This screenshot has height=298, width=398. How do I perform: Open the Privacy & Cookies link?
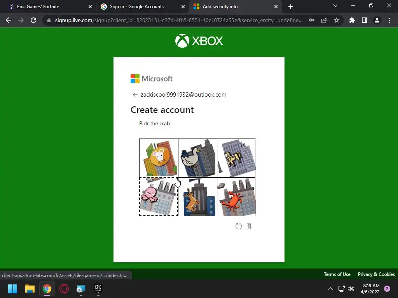pyautogui.click(x=376, y=274)
